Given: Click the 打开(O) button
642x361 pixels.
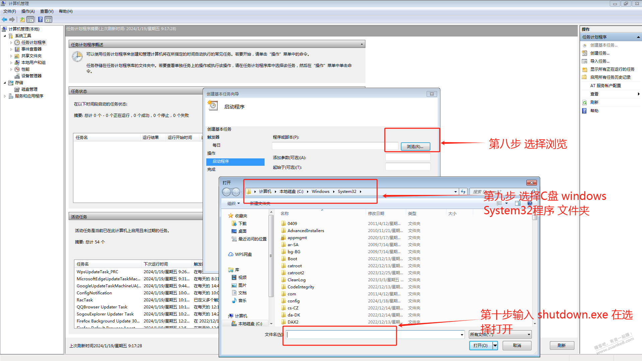Looking at the screenshot, I should [x=481, y=346].
